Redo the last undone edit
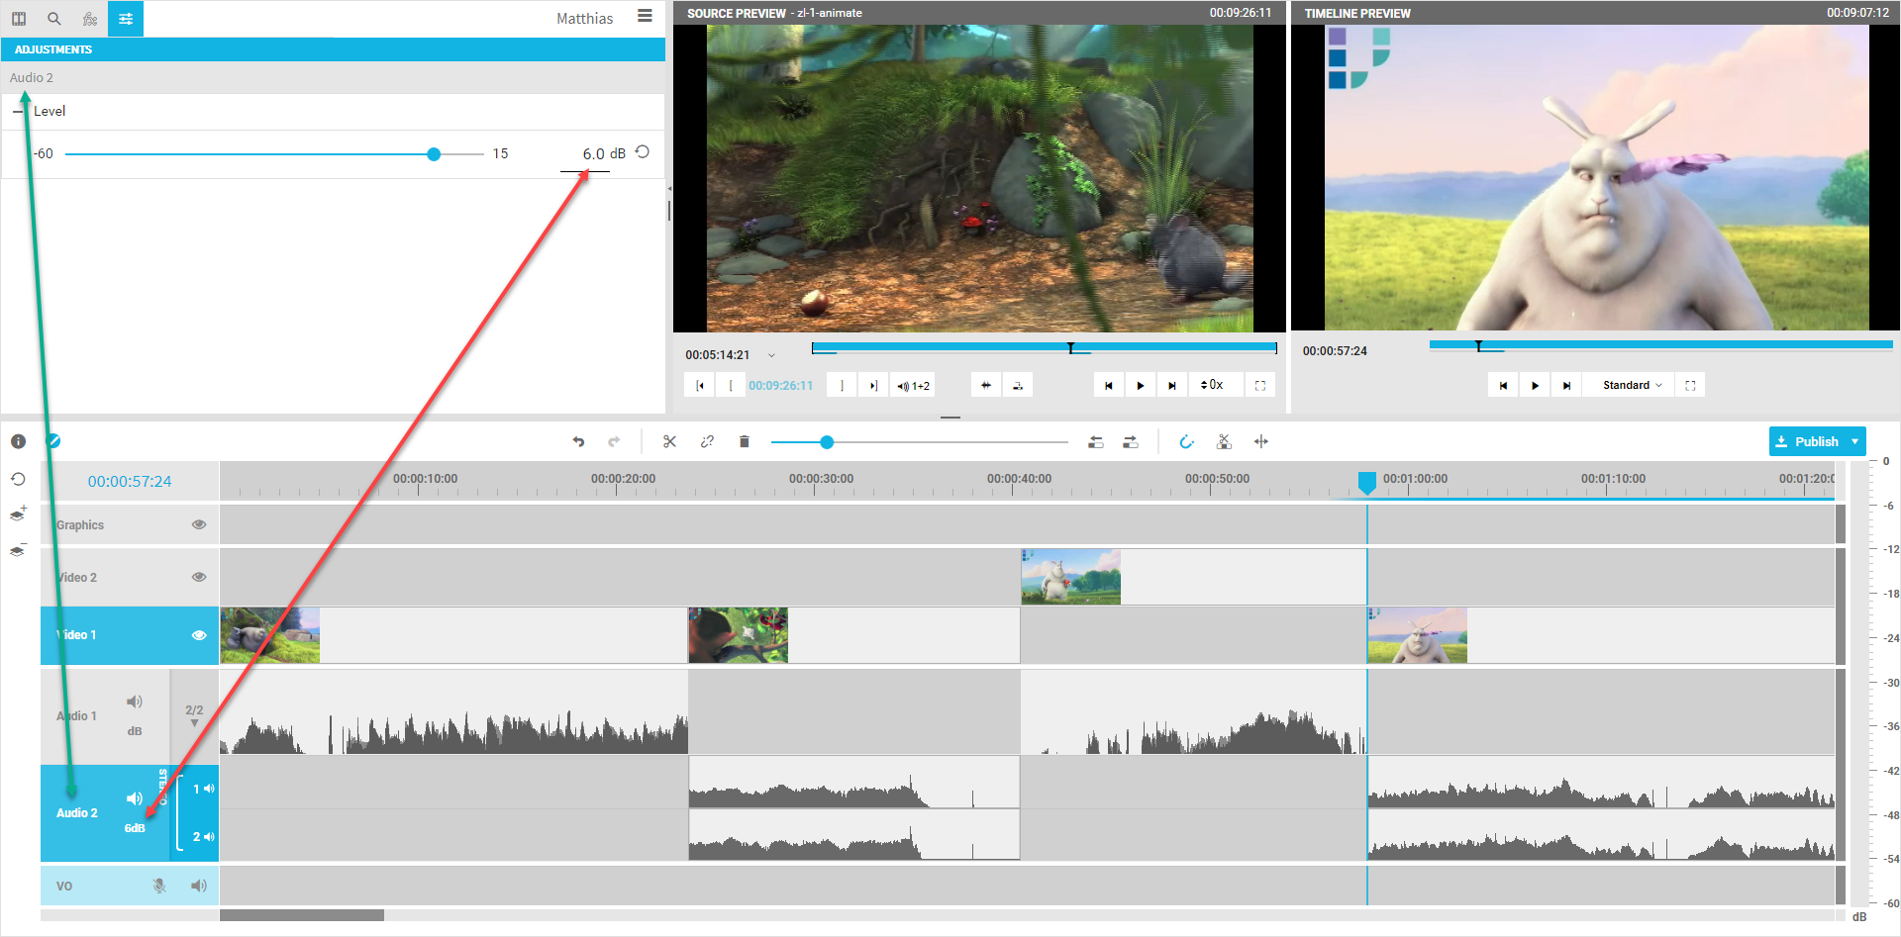Image resolution: width=1901 pixels, height=937 pixels. tap(614, 442)
